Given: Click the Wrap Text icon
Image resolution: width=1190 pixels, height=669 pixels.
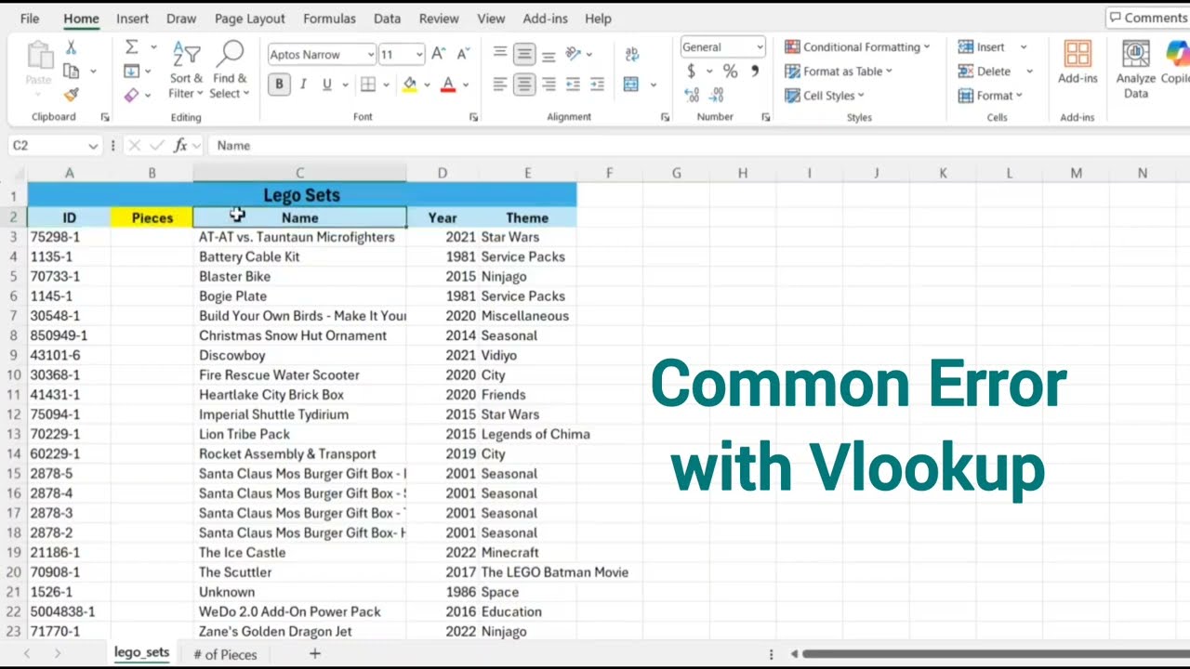Looking at the screenshot, I should point(632,54).
